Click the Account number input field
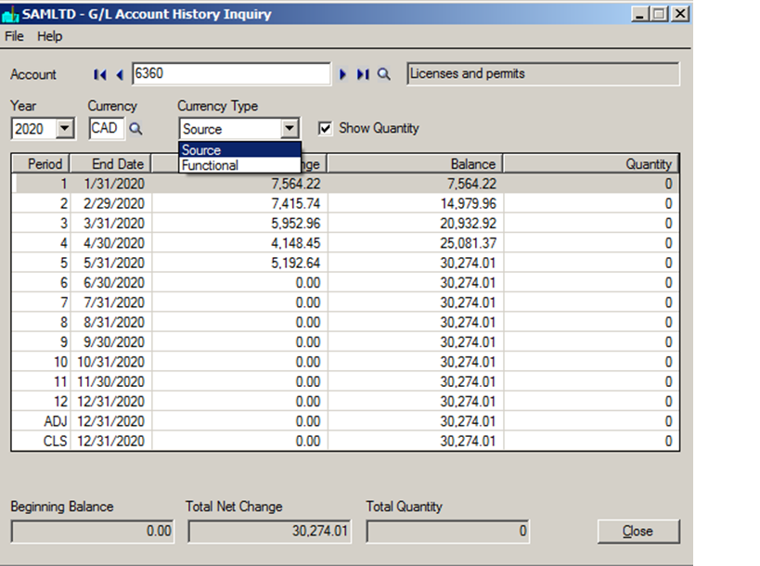Viewport: 760px width, 566px height. 230,74
